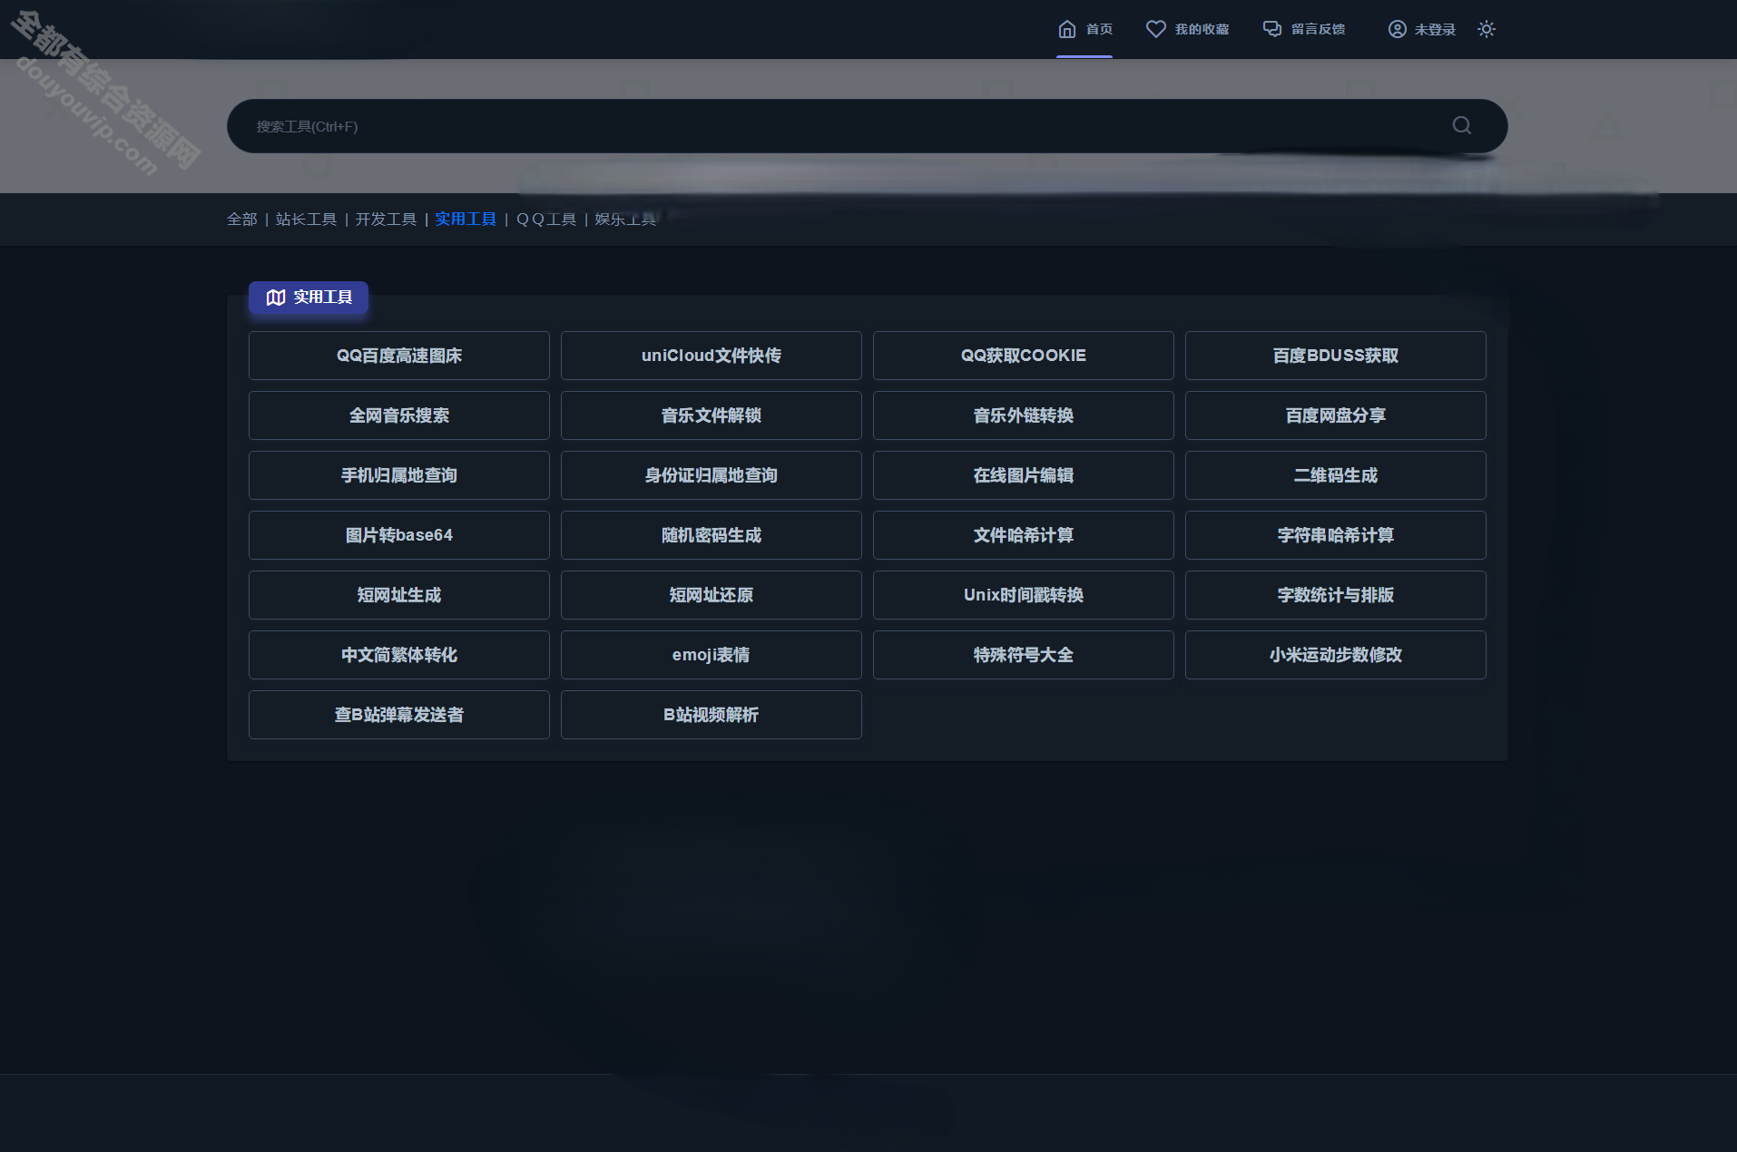
Task: Open Unix时间戳转换 tool
Action: click(x=1024, y=595)
